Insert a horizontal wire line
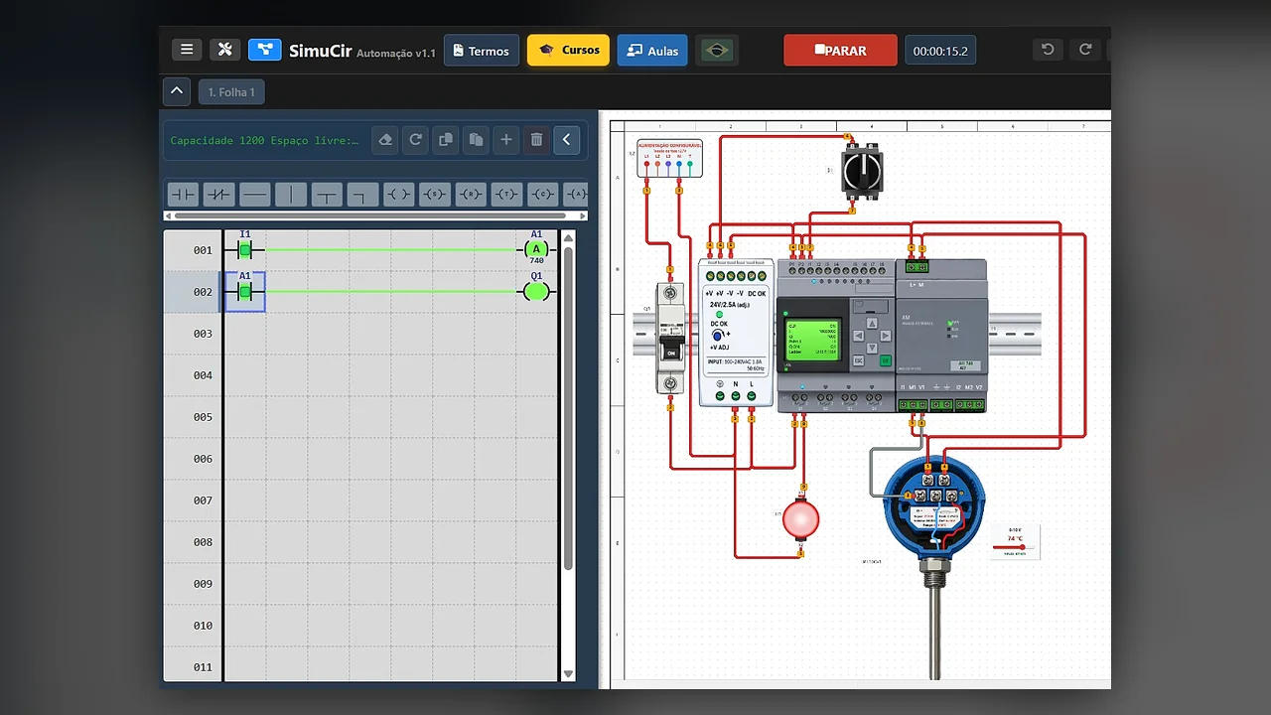This screenshot has width=1271, height=715. point(254,195)
